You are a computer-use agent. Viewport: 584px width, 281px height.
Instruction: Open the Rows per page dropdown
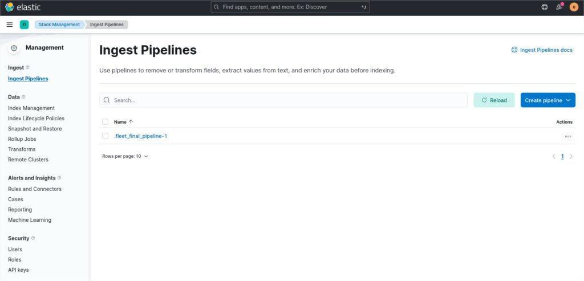(125, 156)
